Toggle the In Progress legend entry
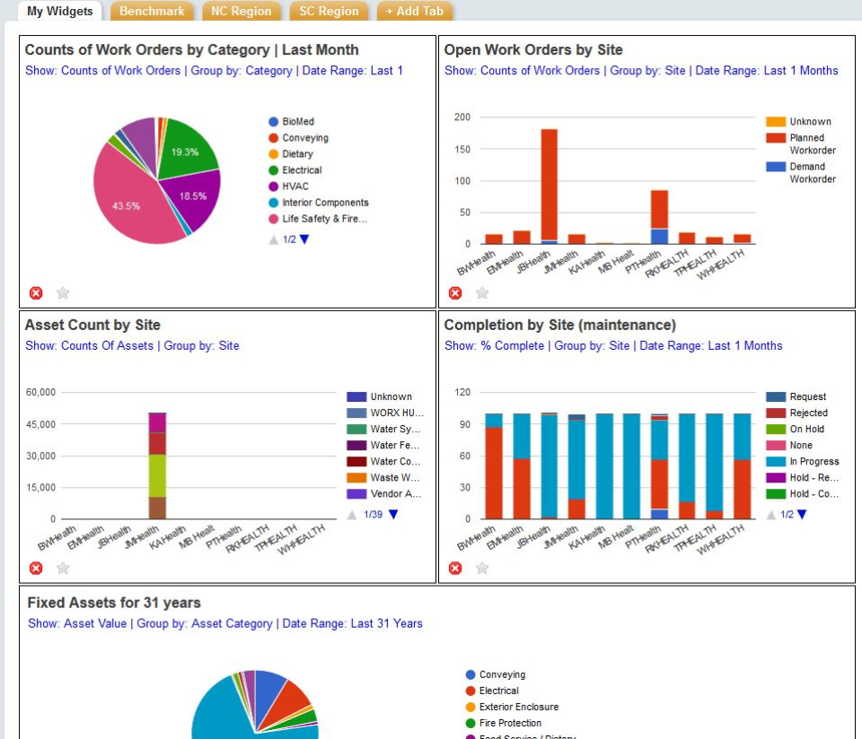Screen dimensions: 862x739 coord(808,460)
